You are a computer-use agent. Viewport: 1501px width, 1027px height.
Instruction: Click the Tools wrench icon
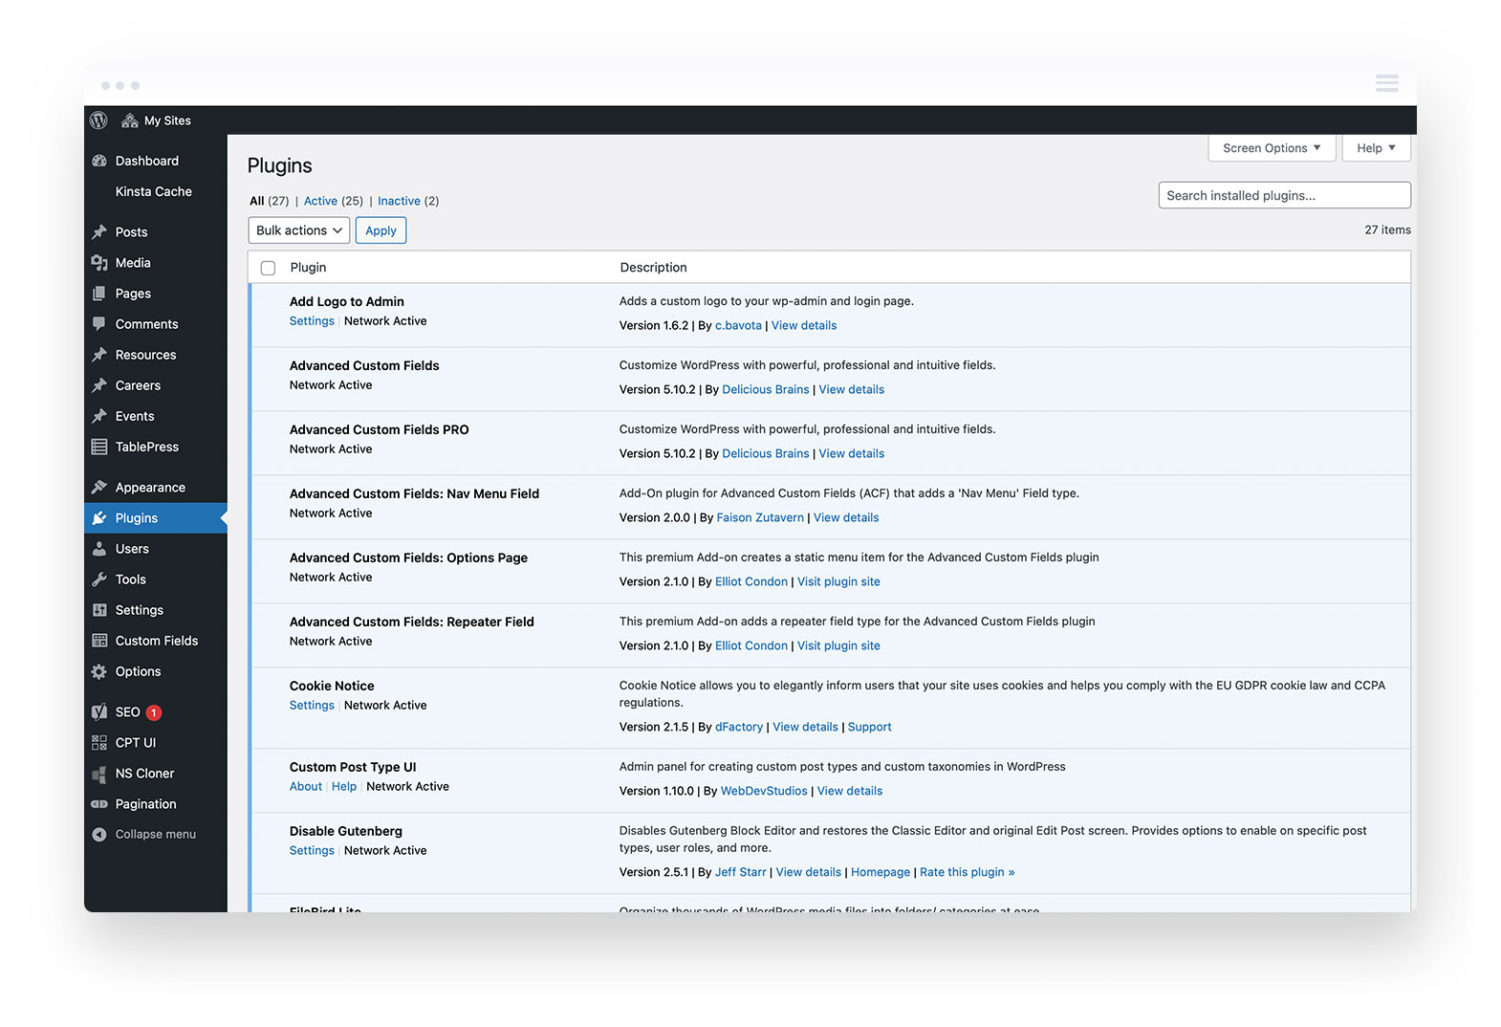point(99,579)
